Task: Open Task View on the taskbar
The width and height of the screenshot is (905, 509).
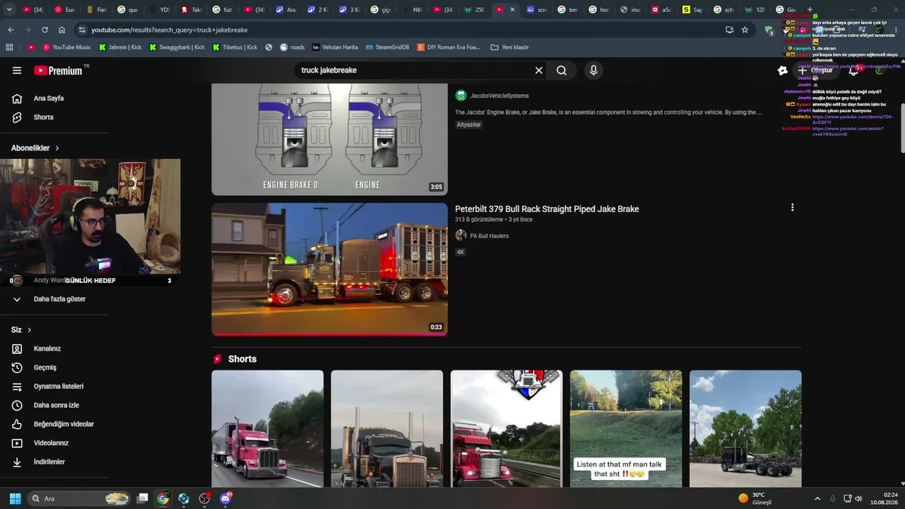Action: click(142, 498)
